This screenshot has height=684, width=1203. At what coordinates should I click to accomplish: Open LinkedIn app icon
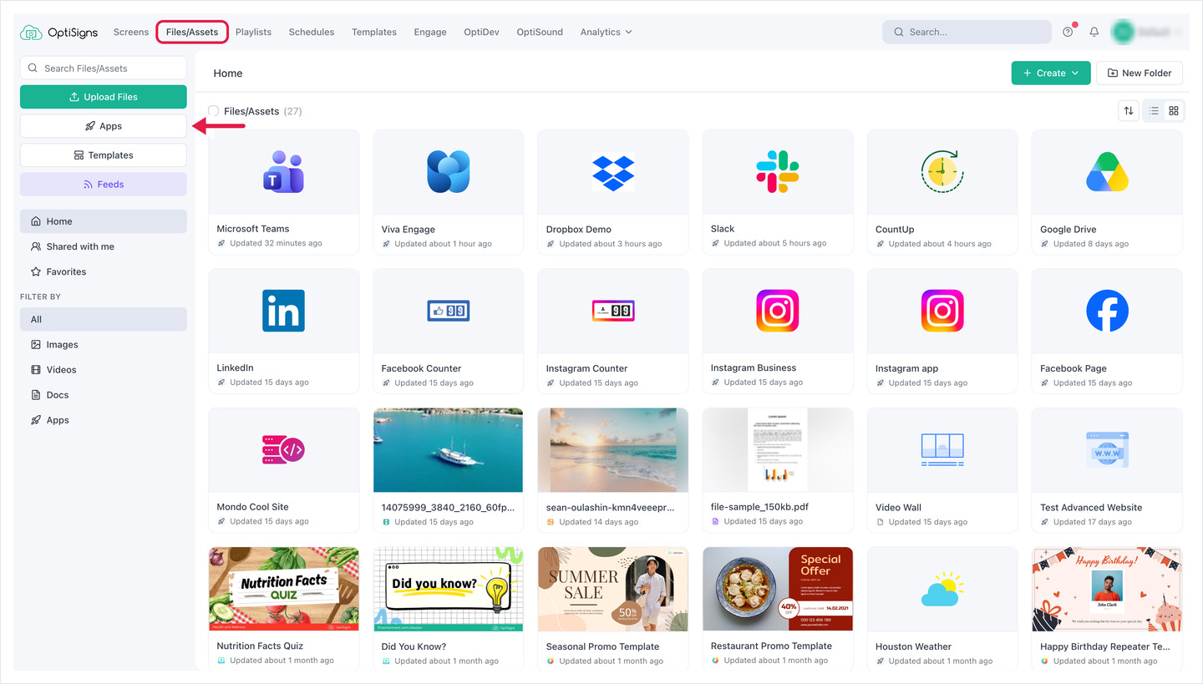[x=284, y=311]
